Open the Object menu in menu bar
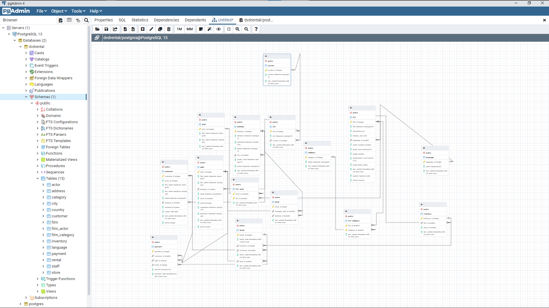 (58, 11)
